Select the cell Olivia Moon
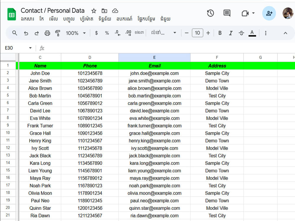This screenshot has height=221, width=295. [40, 193]
